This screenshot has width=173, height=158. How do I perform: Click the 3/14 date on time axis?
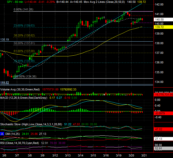(81, 155)
